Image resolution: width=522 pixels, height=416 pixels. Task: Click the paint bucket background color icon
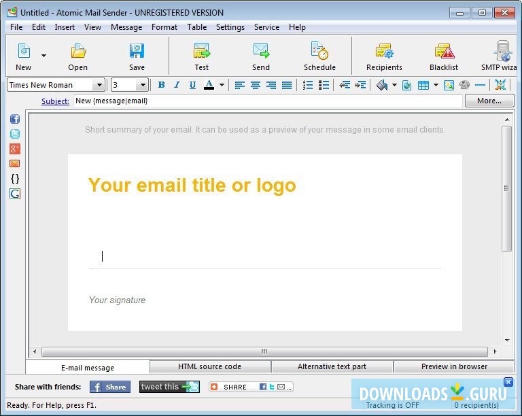pos(382,85)
